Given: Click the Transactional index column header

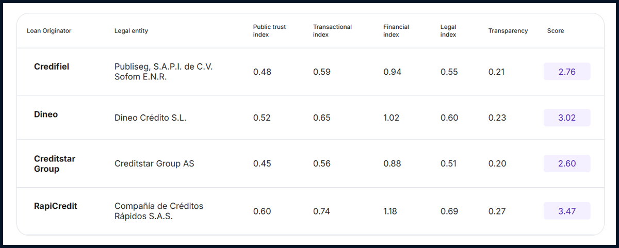Looking at the screenshot, I should [x=332, y=31].
